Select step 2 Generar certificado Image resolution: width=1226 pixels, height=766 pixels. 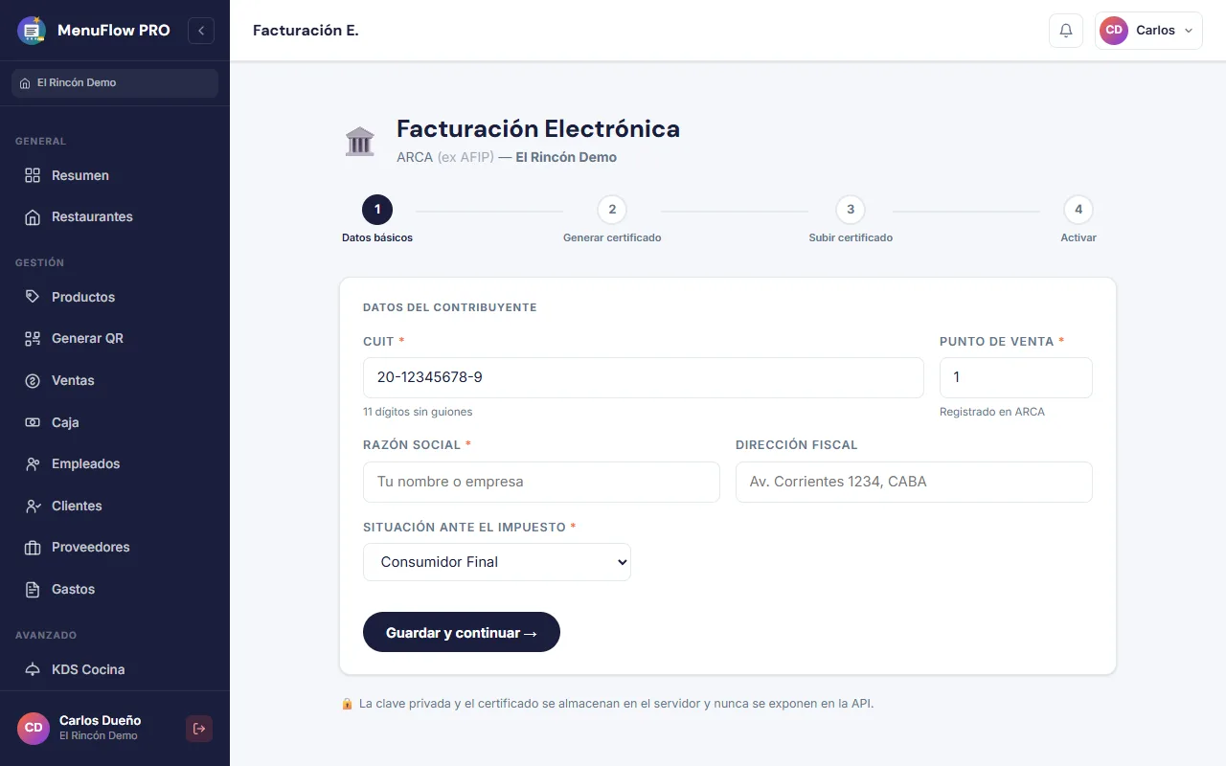612,219
